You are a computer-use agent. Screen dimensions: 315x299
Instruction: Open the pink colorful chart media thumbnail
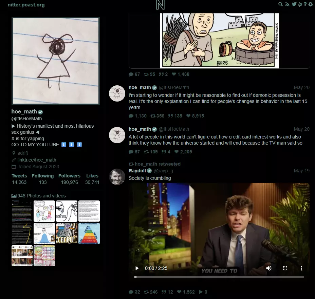44,256
